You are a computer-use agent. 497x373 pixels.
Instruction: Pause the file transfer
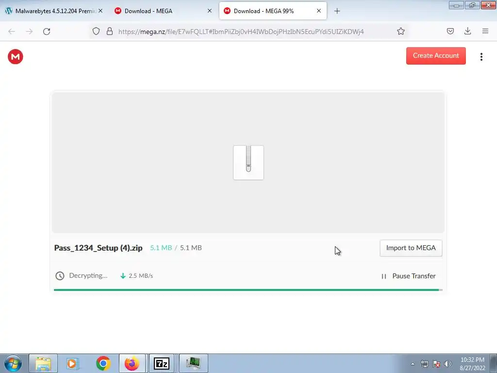pyautogui.click(x=409, y=276)
